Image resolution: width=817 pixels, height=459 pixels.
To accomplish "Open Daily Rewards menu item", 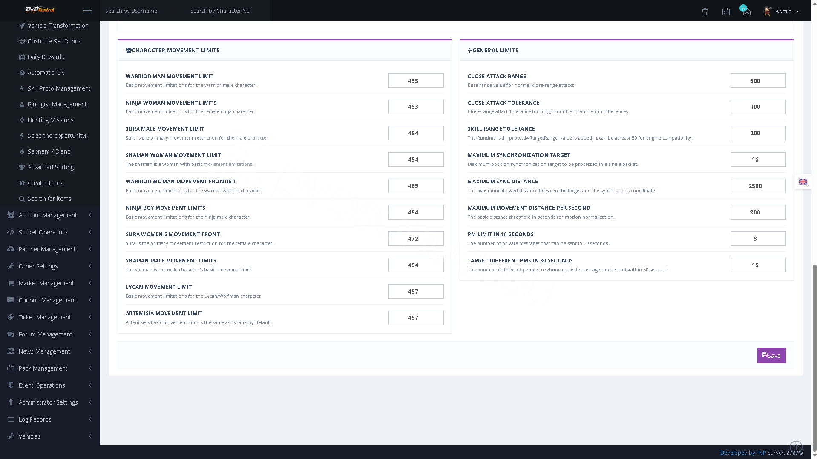I will click(x=46, y=57).
